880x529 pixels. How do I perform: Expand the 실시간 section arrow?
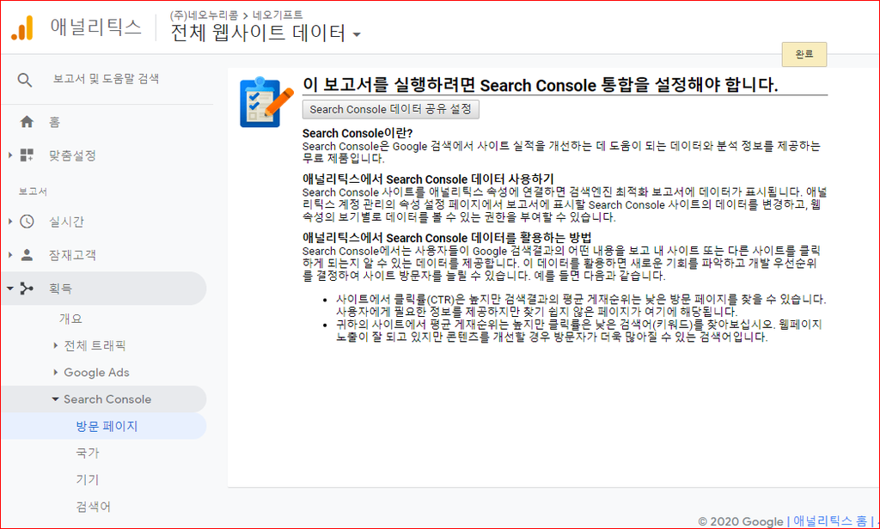click(10, 222)
